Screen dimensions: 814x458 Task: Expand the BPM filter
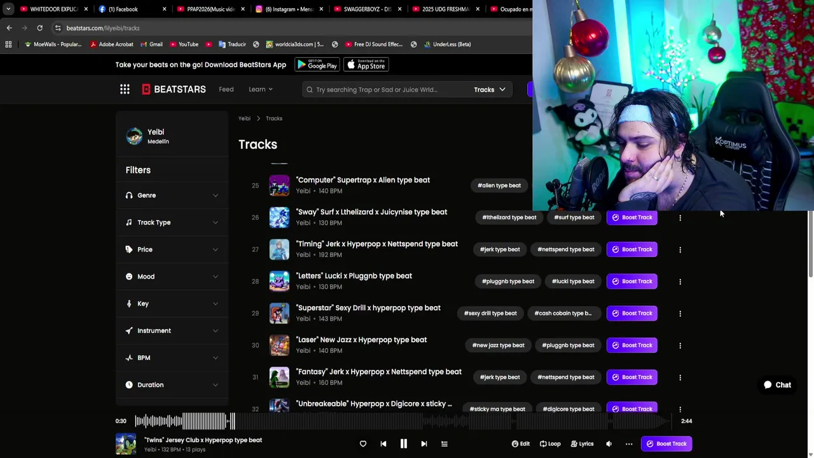point(172,357)
